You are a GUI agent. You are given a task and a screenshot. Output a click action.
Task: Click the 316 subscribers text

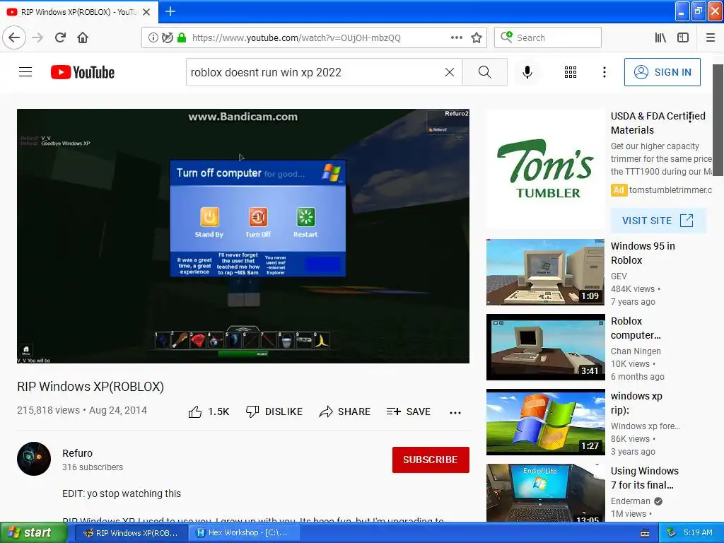pyautogui.click(x=93, y=467)
